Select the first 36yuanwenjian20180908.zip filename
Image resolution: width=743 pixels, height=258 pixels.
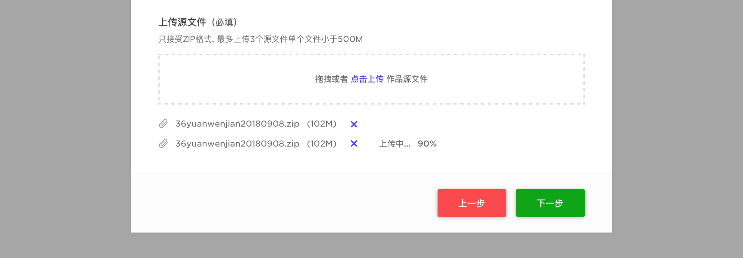point(237,124)
